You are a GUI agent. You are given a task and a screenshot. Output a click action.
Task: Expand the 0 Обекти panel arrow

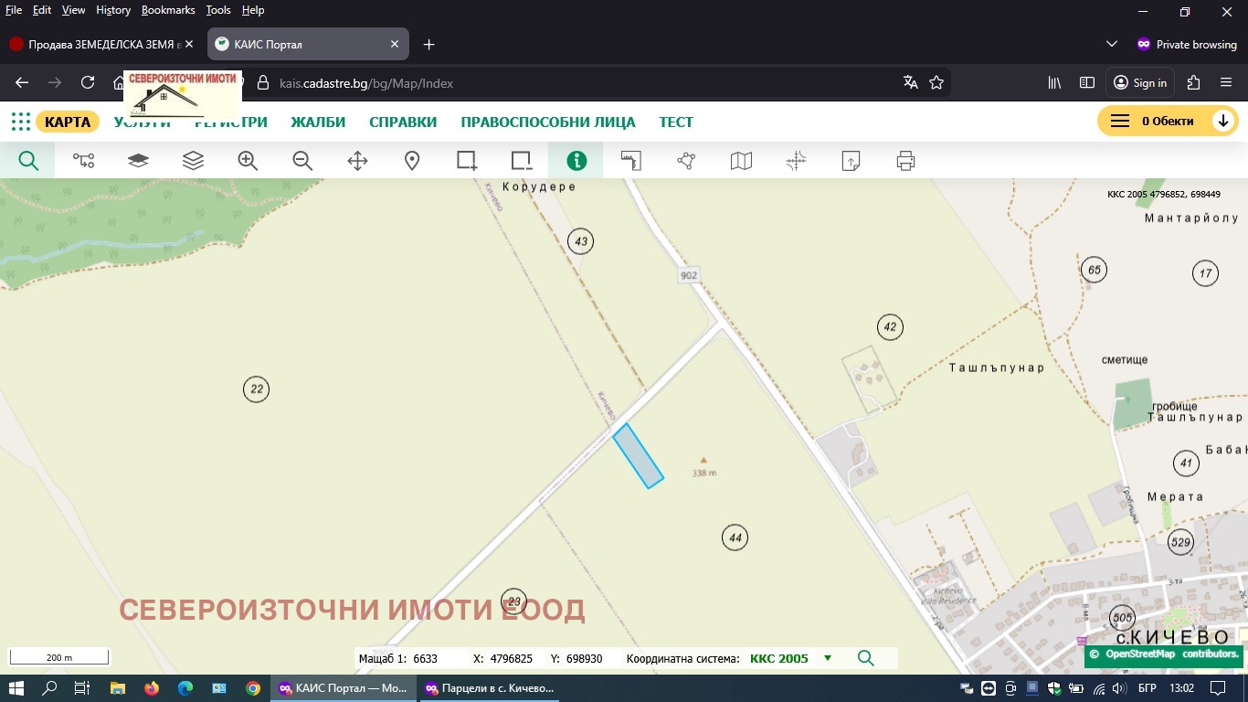click(x=1223, y=120)
